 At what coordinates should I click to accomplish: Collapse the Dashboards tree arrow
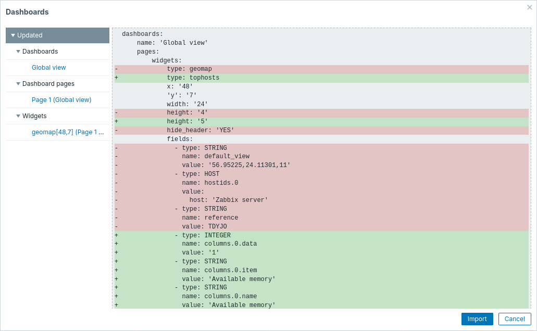tap(18, 52)
